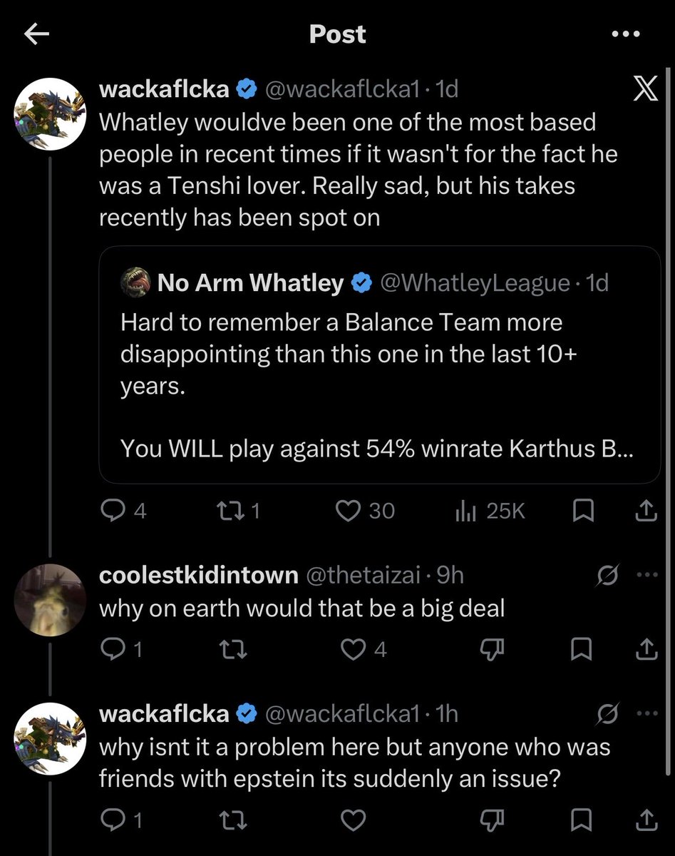Screen dimensions: 675x856
Task: Share the last wackaflcka reply about epstein
Action: (645, 821)
